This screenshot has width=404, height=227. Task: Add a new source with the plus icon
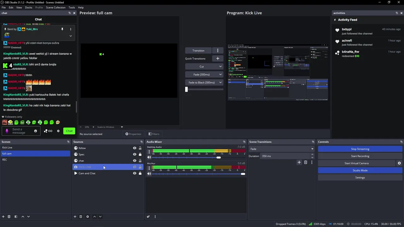click(75, 217)
